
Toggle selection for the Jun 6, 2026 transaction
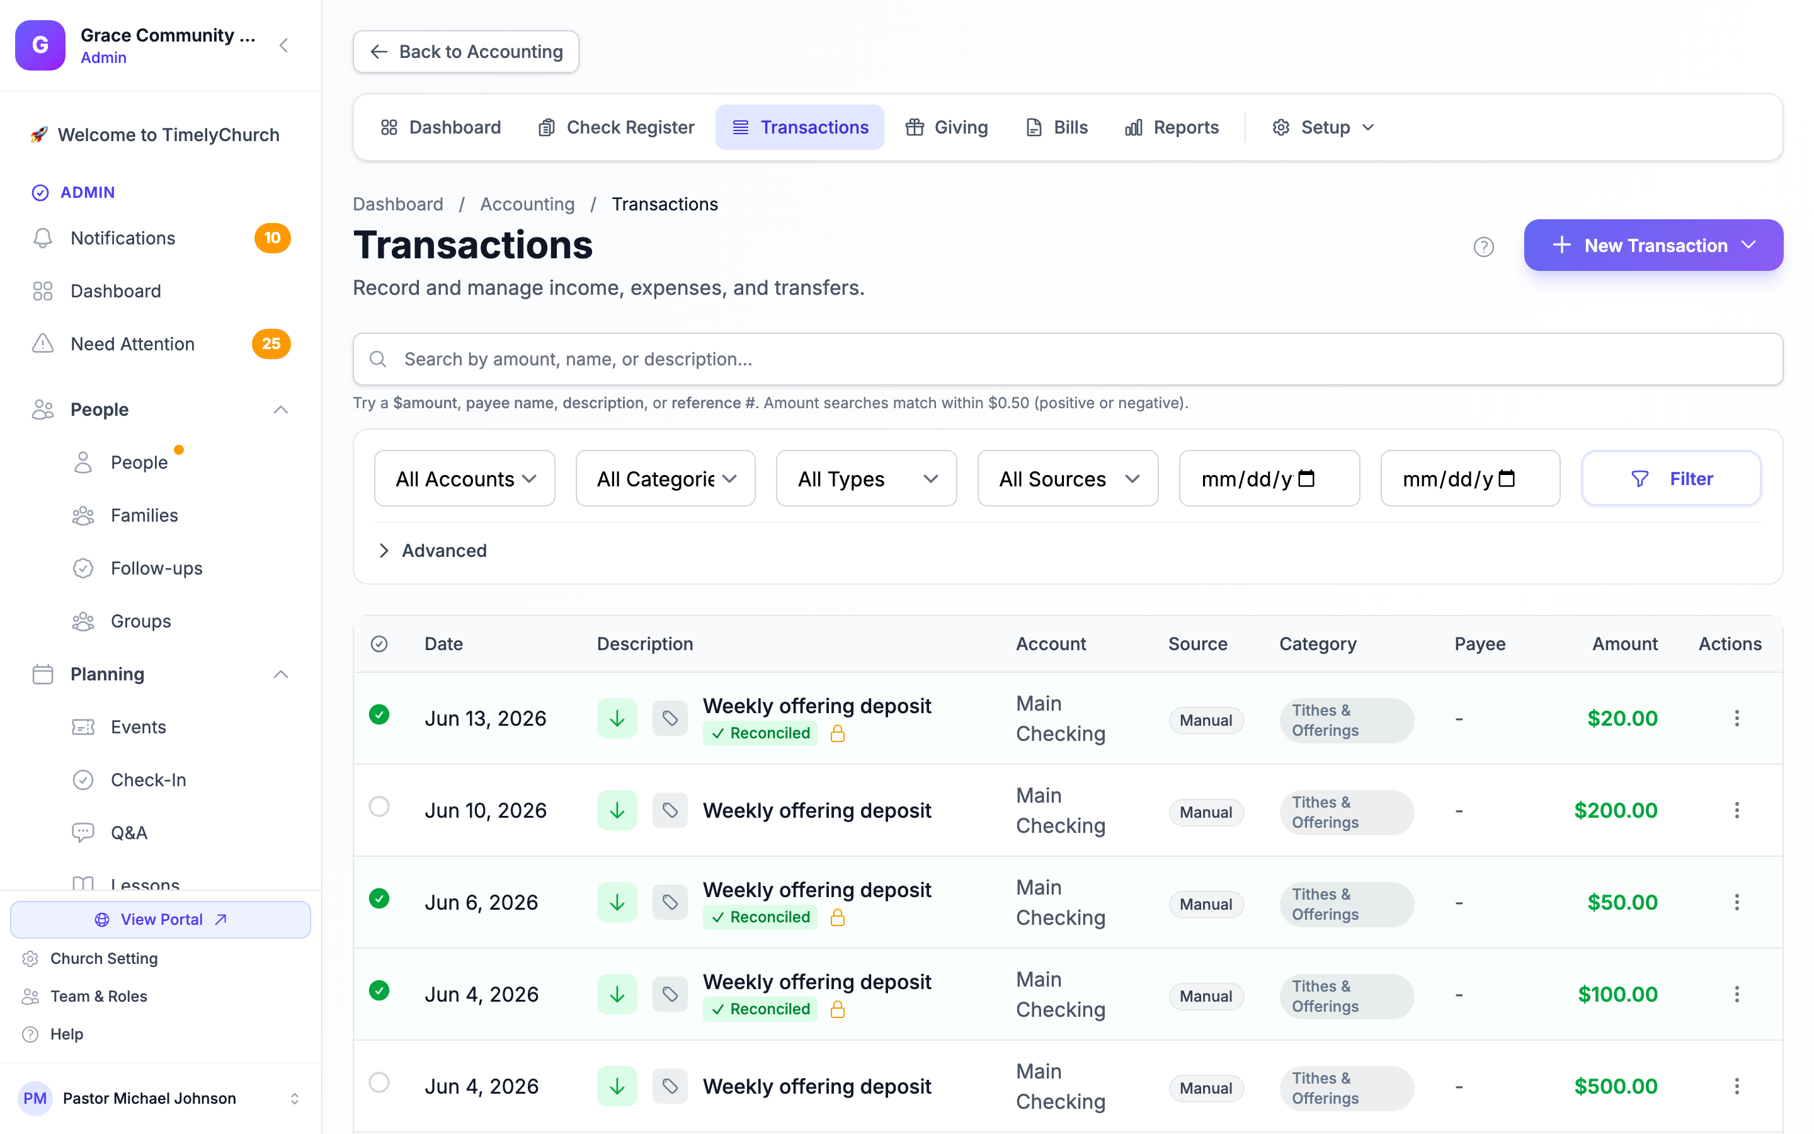click(379, 898)
